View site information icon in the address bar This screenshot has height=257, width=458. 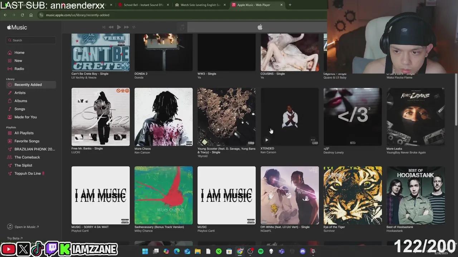pos(41,15)
